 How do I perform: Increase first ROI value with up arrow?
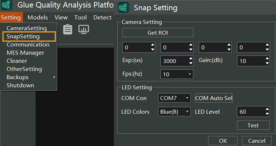[152, 45]
